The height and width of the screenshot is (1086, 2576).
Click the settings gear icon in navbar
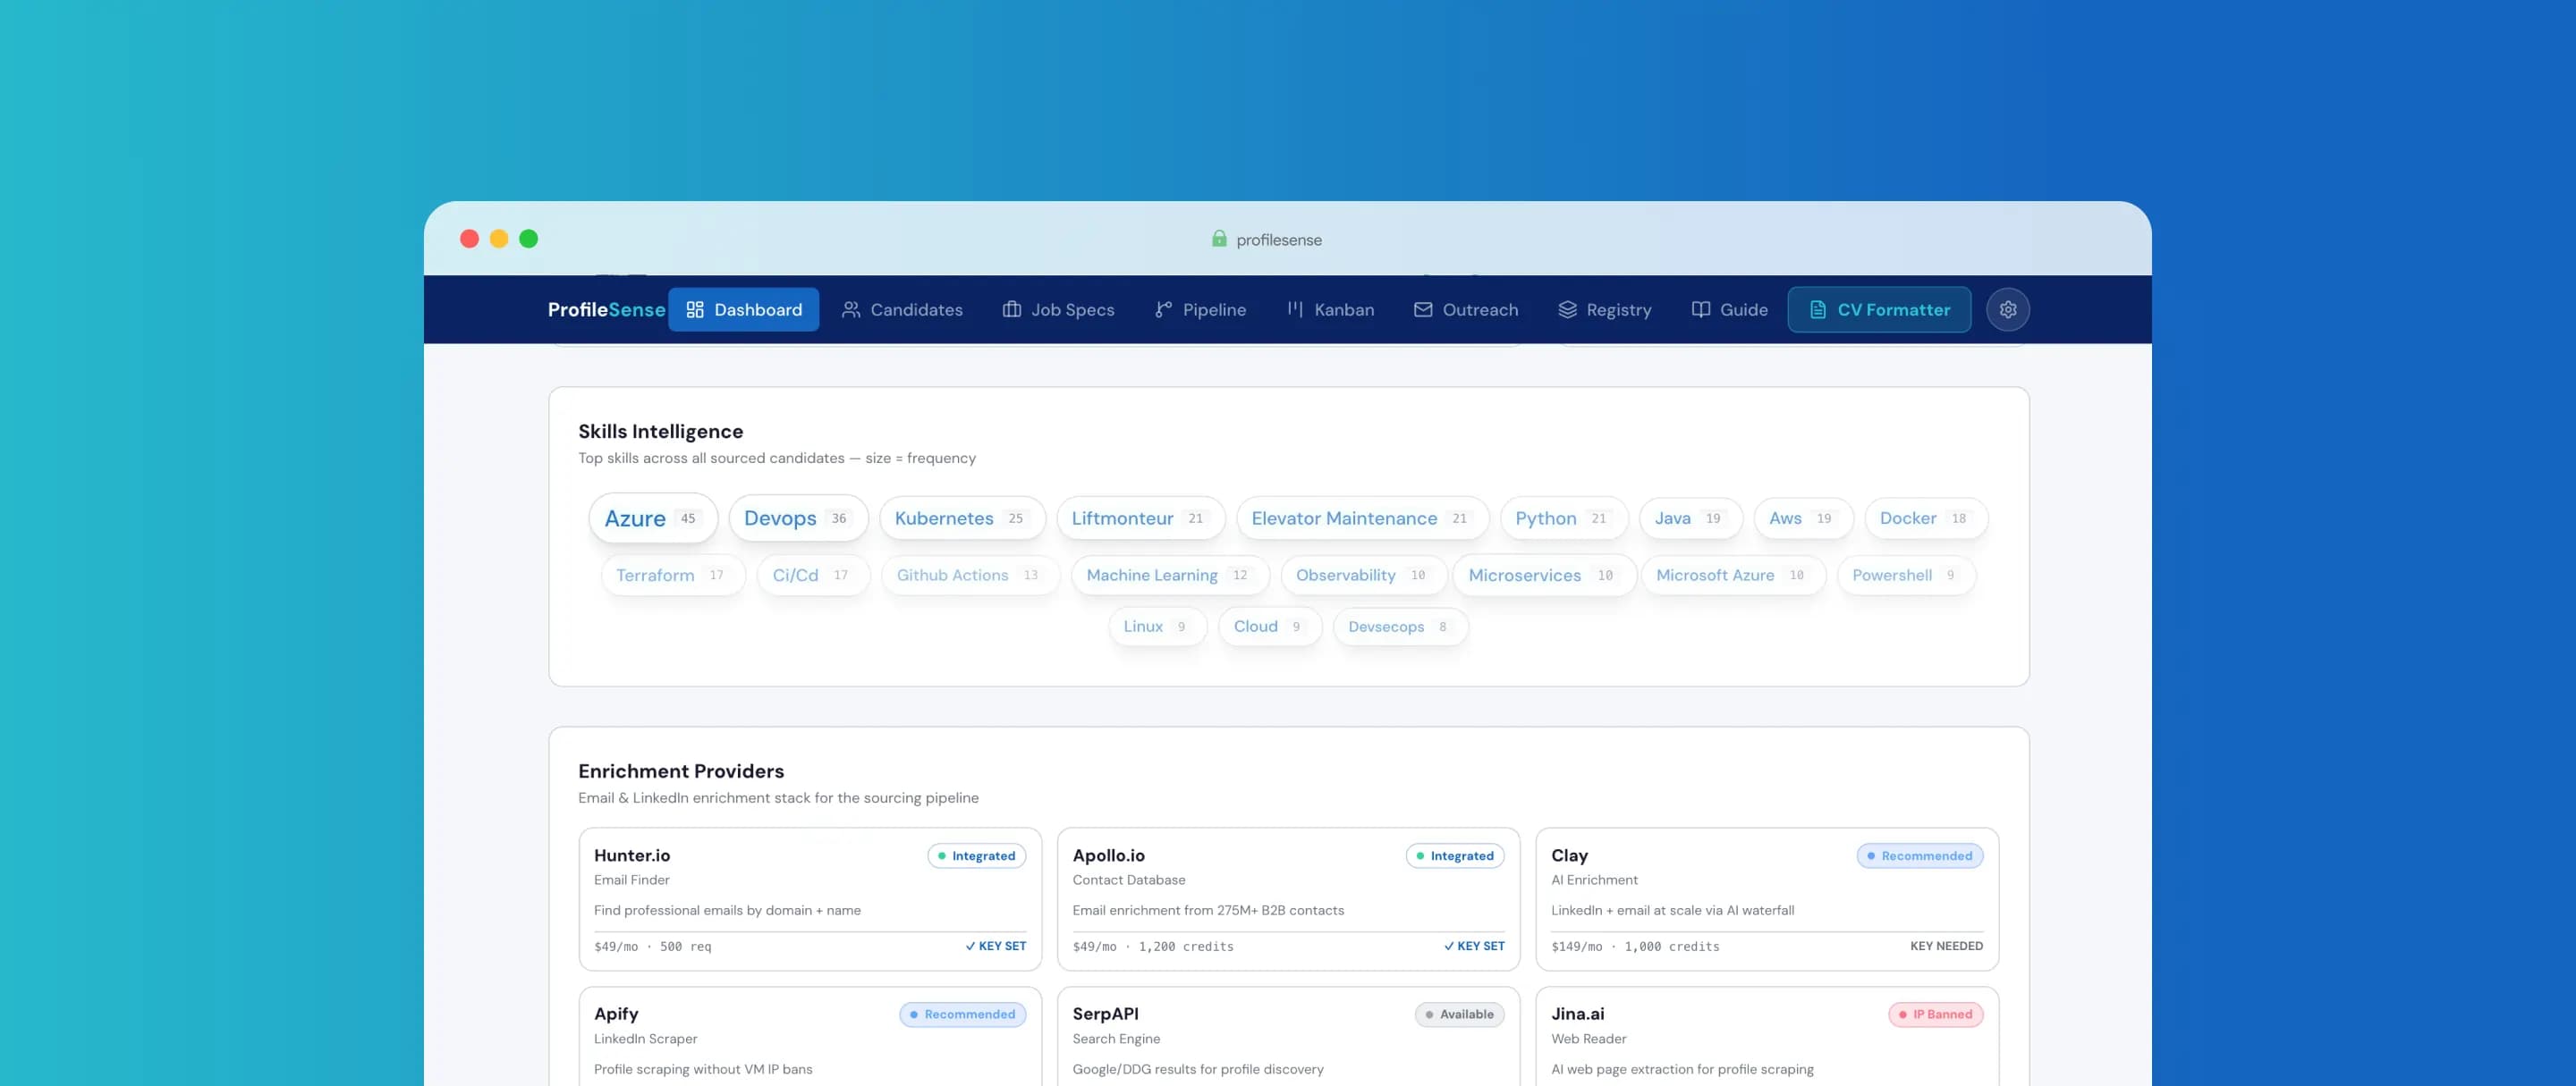pos(2007,310)
